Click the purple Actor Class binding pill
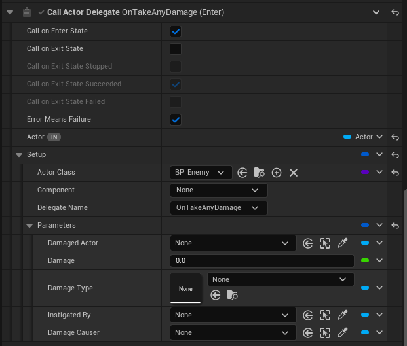407x346 pixels. pos(365,172)
